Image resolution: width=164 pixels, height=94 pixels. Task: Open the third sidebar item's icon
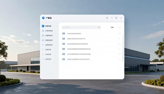pyautogui.click(x=43, y=36)
